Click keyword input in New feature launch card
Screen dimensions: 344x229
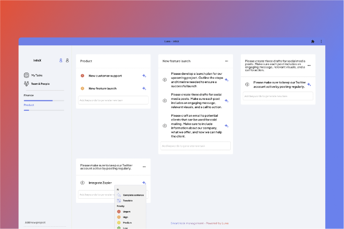tap(195, 146)
